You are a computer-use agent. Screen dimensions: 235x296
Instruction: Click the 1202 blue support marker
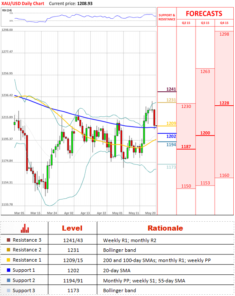[x=171, y=136]
